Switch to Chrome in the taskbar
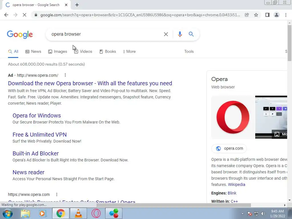292x219 pixels. pyautogui.click(x=60, y=213)
